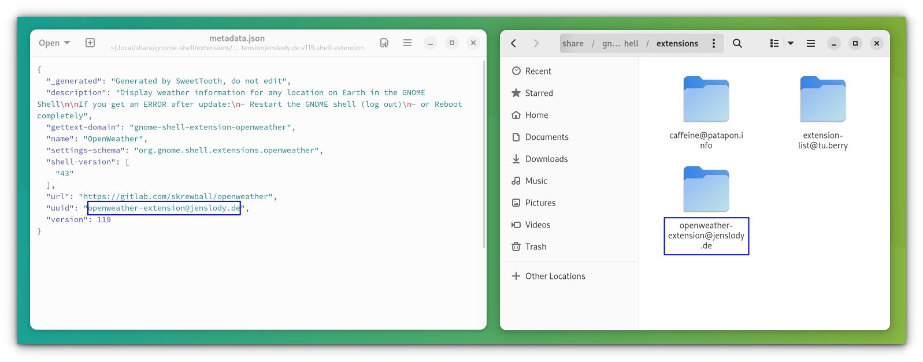Image resolution: width=923 pixels, height=362 pixels.
Task: Click the "gettext-domain" line in editor
Action: tap(170, 128)
